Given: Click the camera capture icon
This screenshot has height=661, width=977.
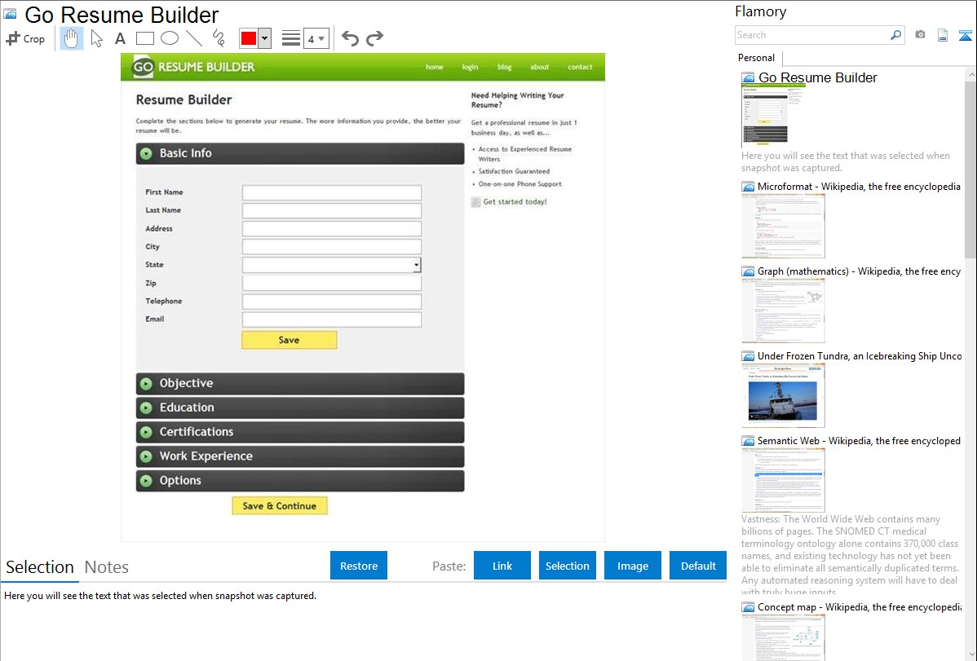Looking at the screenshot, I should point(920,35).
